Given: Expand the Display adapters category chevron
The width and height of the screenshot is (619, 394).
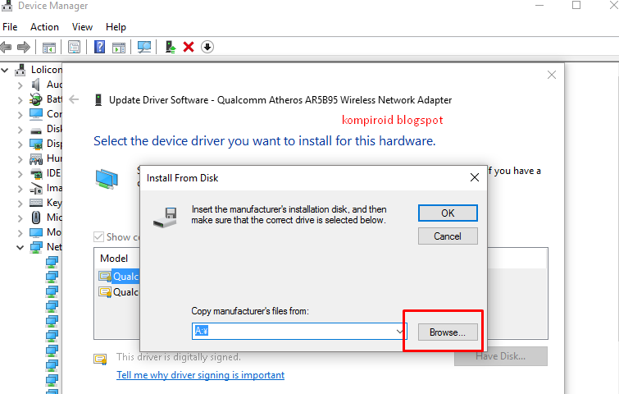Looking at the screenshot, I should coord(20,144).
